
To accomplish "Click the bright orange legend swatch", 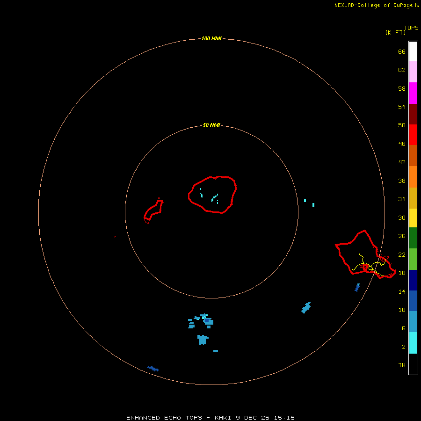I will (413, 177).
